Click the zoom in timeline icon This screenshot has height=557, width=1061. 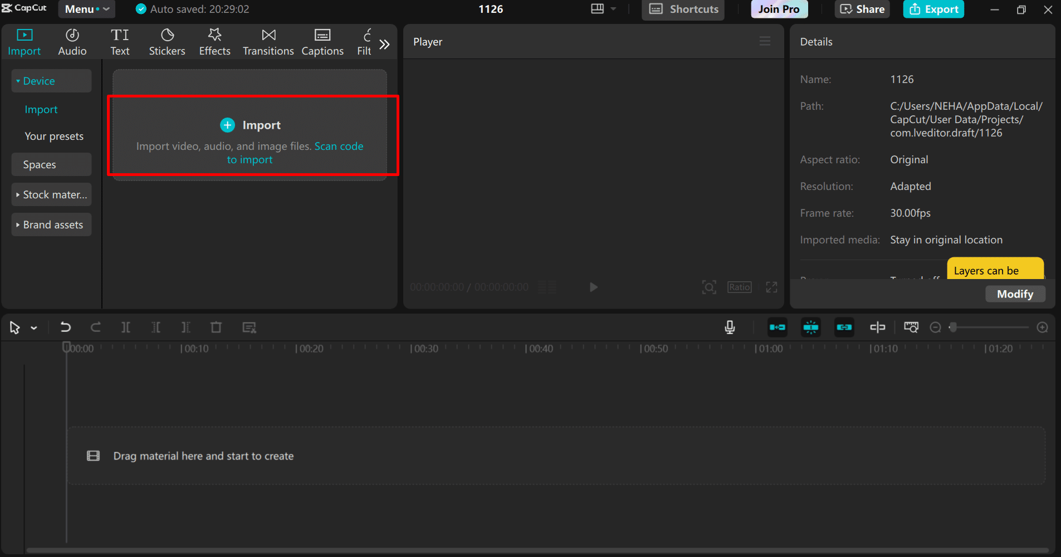tap(1043, 328)
